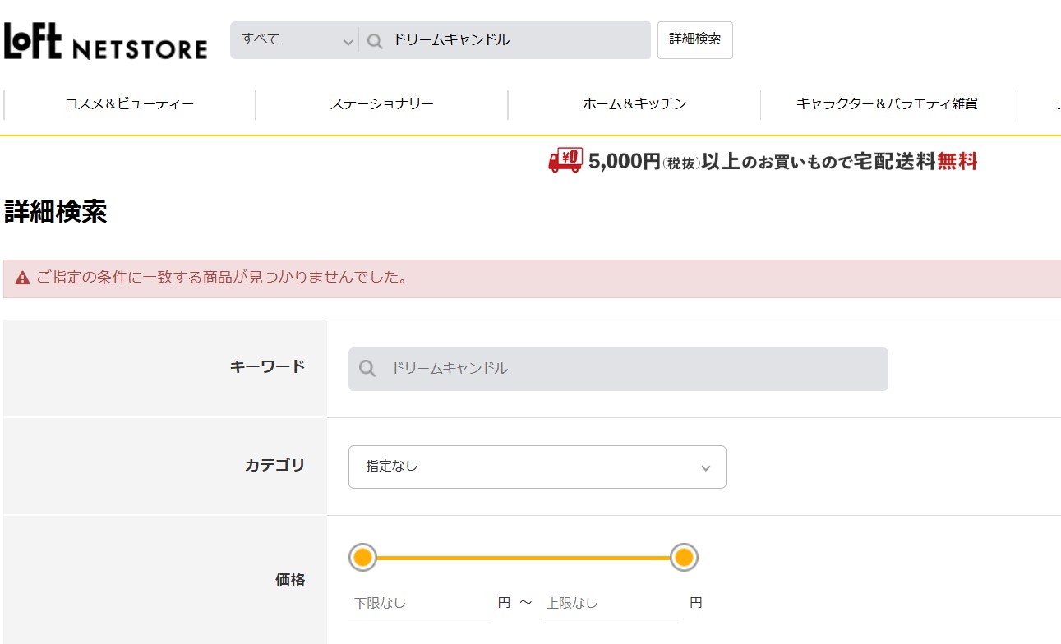Expand the カテゴリ 指定なし dropdown
Screen dimensions: 1061x644
537,467
